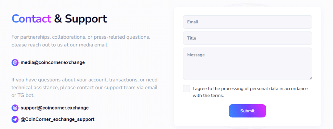333x129 pixels.
Task: Submit the contact form
Action: click(247, 111)
